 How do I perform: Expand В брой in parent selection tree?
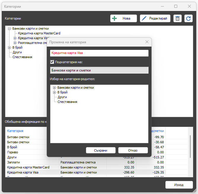click(54, 93)
